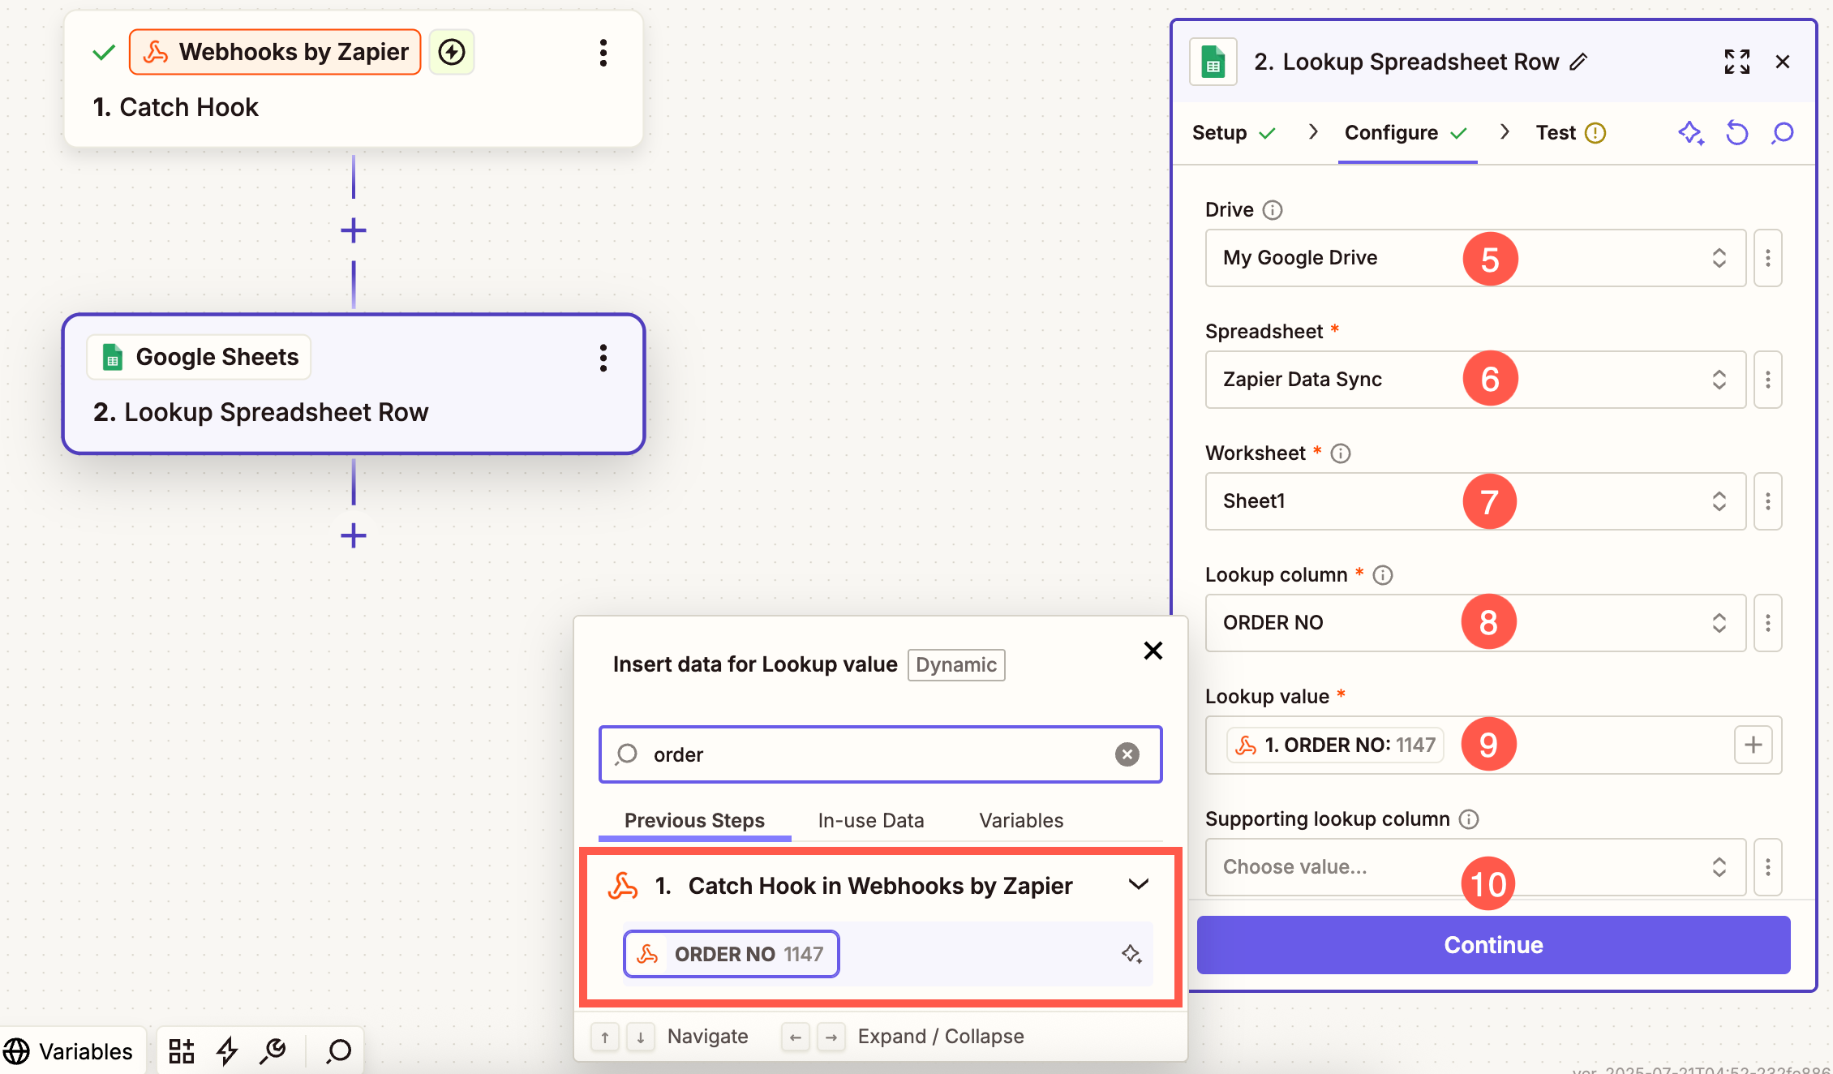
Task: Open Variables from the bottom toolbar
Action: pyautogui.click(x=68, y=1051)
